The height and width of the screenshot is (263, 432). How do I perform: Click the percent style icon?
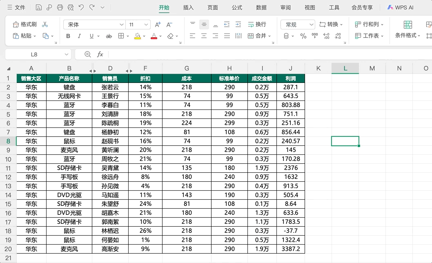[x=303, y=36]
